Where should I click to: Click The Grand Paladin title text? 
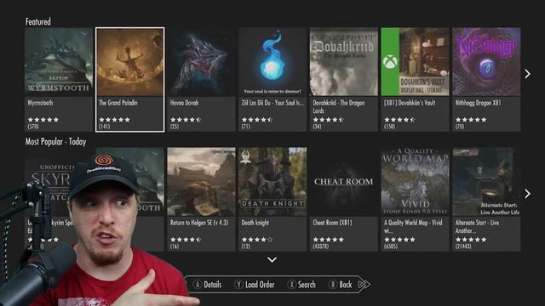(x=118, y=103)
